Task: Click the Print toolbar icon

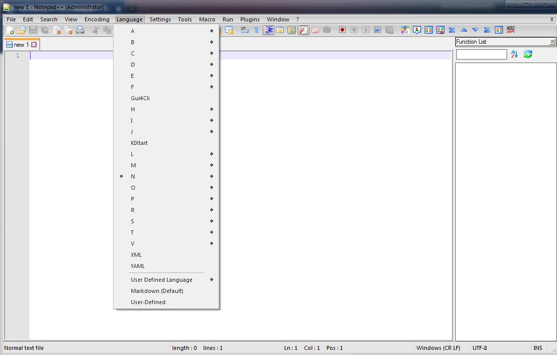Action: coord(80,30)
